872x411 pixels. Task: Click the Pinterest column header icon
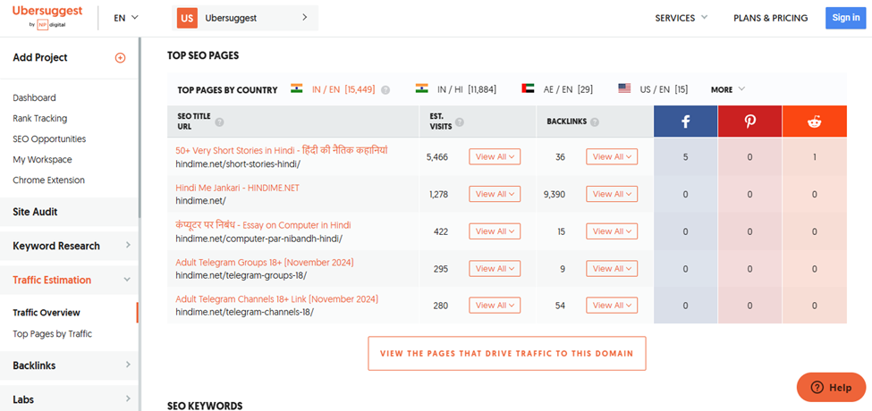pos(749,122)
